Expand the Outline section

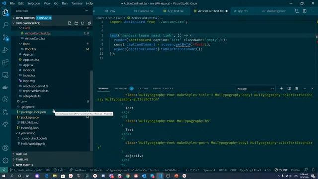tap(21, 154)
